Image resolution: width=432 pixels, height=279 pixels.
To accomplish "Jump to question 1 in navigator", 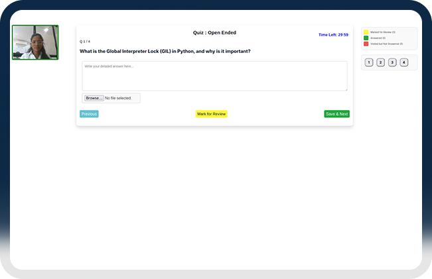I will (369, 62).
